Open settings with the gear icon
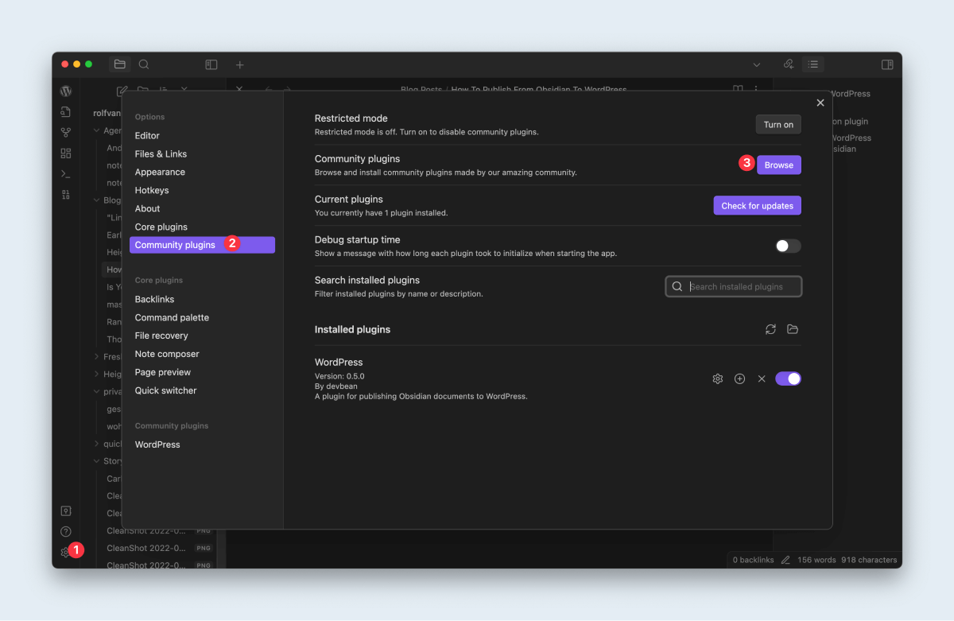Screen dimensions: 954x621 (66, 553)
